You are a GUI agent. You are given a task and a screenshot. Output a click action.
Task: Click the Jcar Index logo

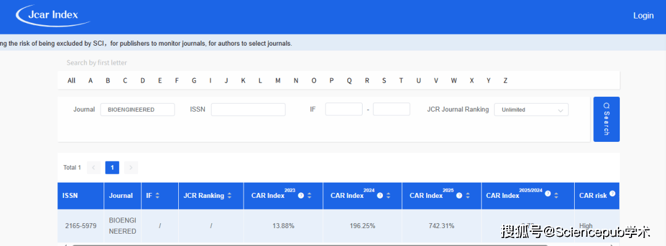point(53,15)
